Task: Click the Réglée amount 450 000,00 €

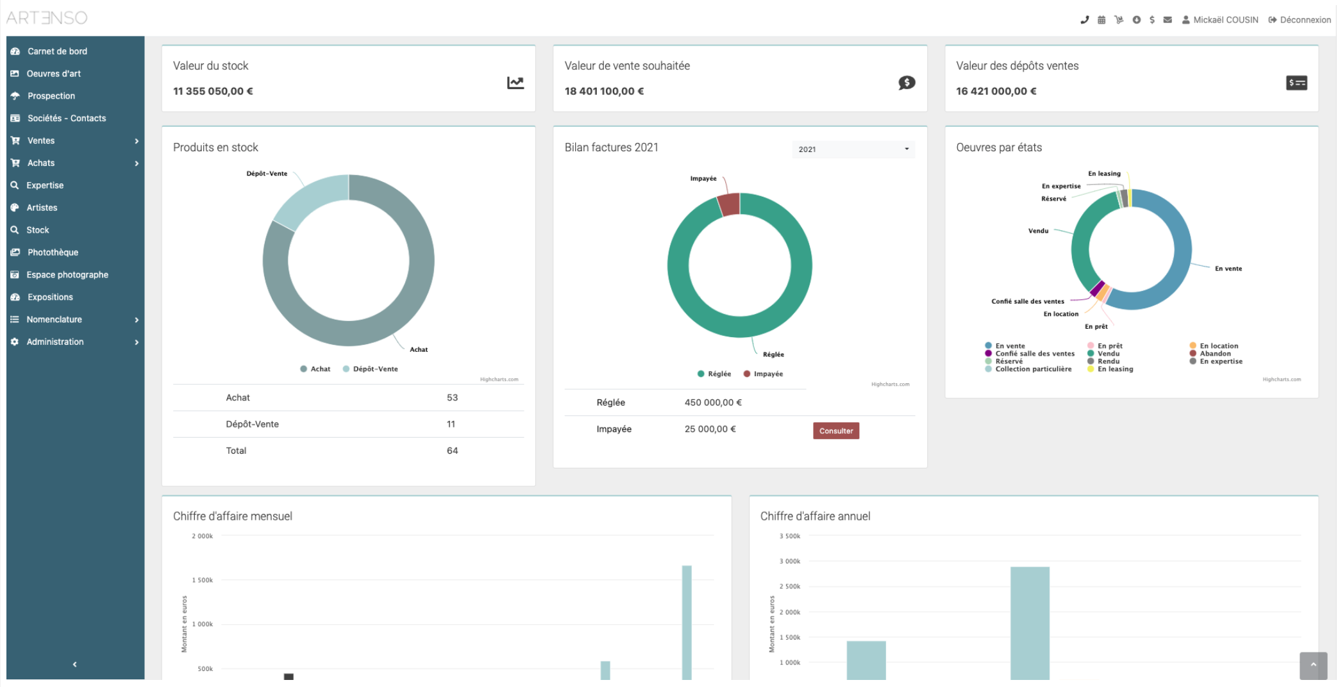Action: click(713, 402)
